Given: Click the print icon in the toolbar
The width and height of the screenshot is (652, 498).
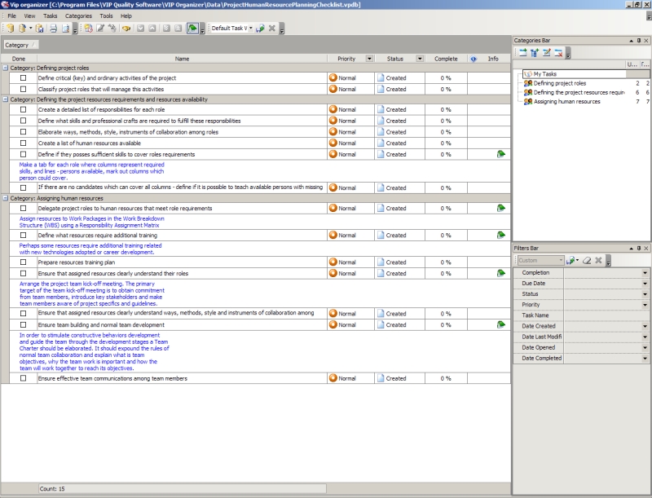Looking at the screenshot, I should (x=53, y=29).
